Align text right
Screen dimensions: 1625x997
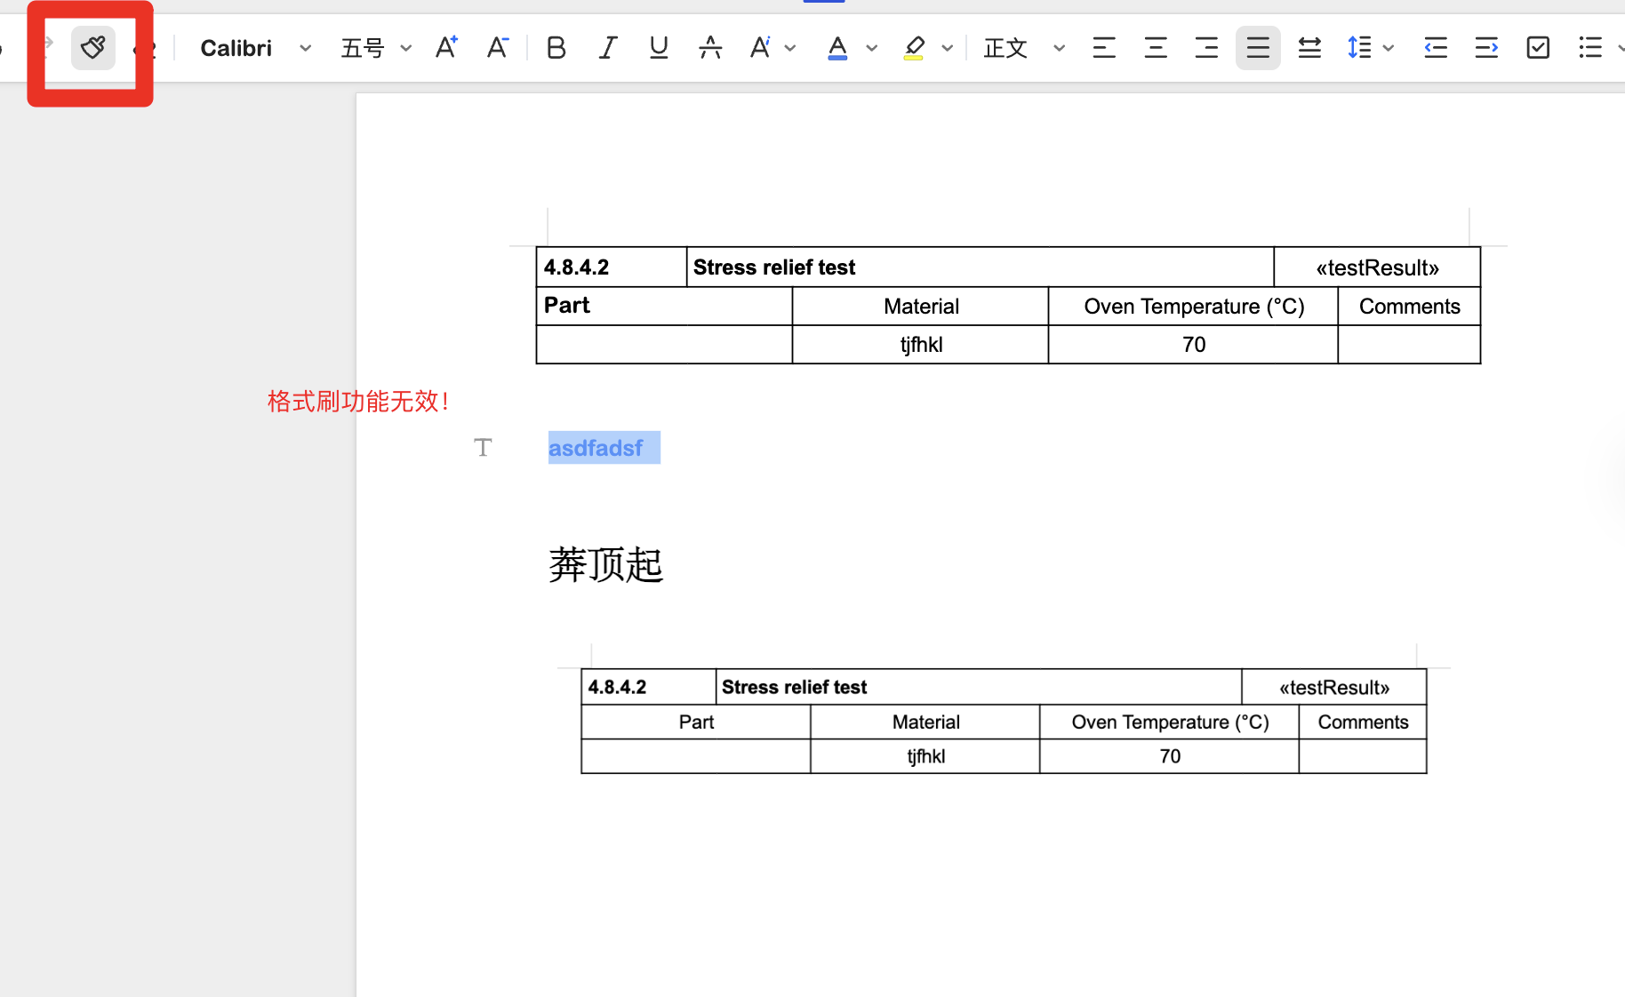[x=1206, y=47]
